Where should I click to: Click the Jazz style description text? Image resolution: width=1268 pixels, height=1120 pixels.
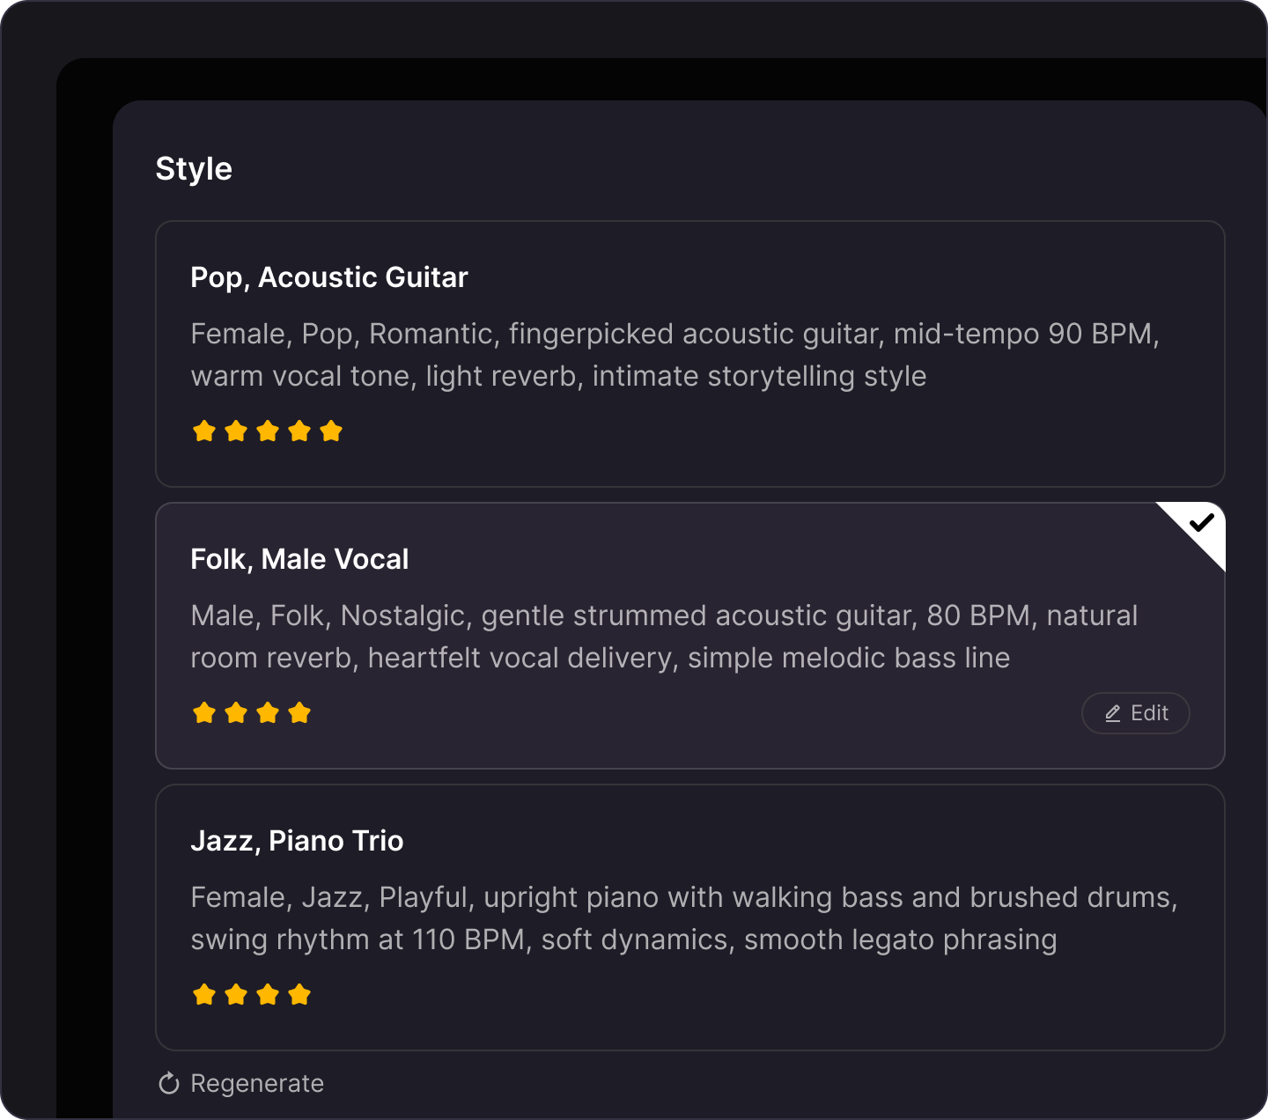click(x=684, y=918)
